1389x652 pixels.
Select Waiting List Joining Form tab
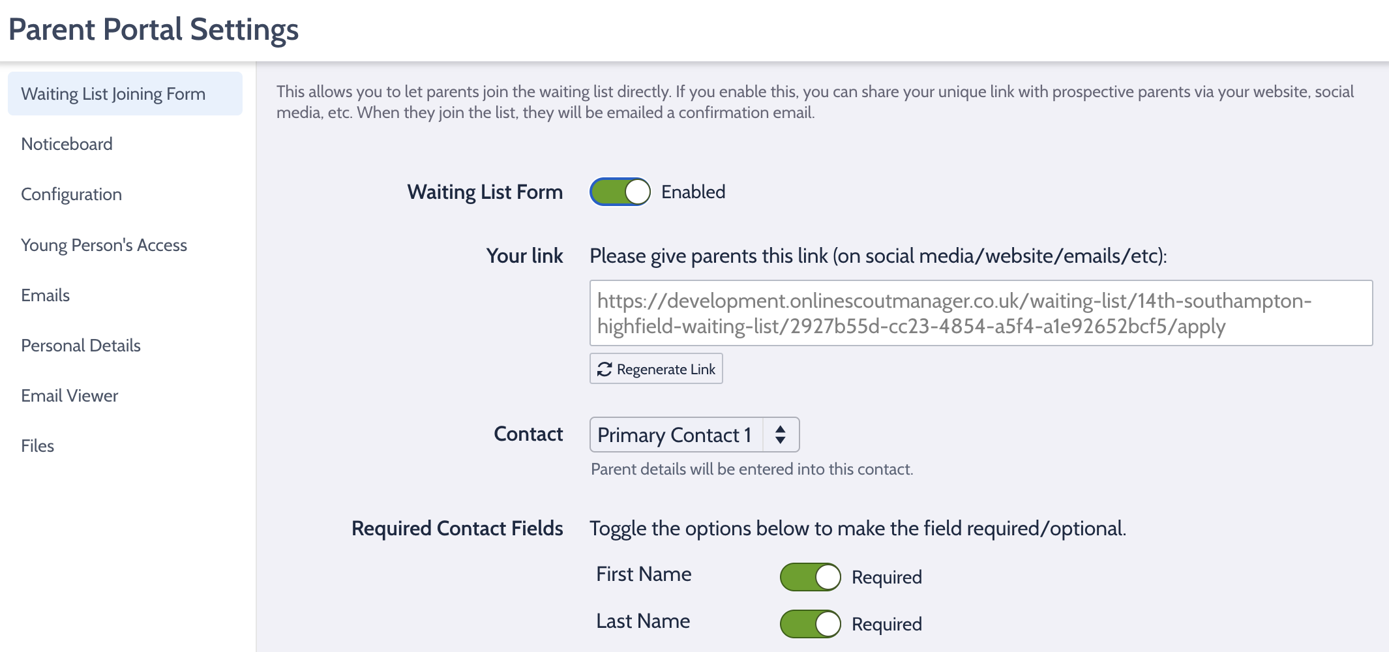click(112, 93)
